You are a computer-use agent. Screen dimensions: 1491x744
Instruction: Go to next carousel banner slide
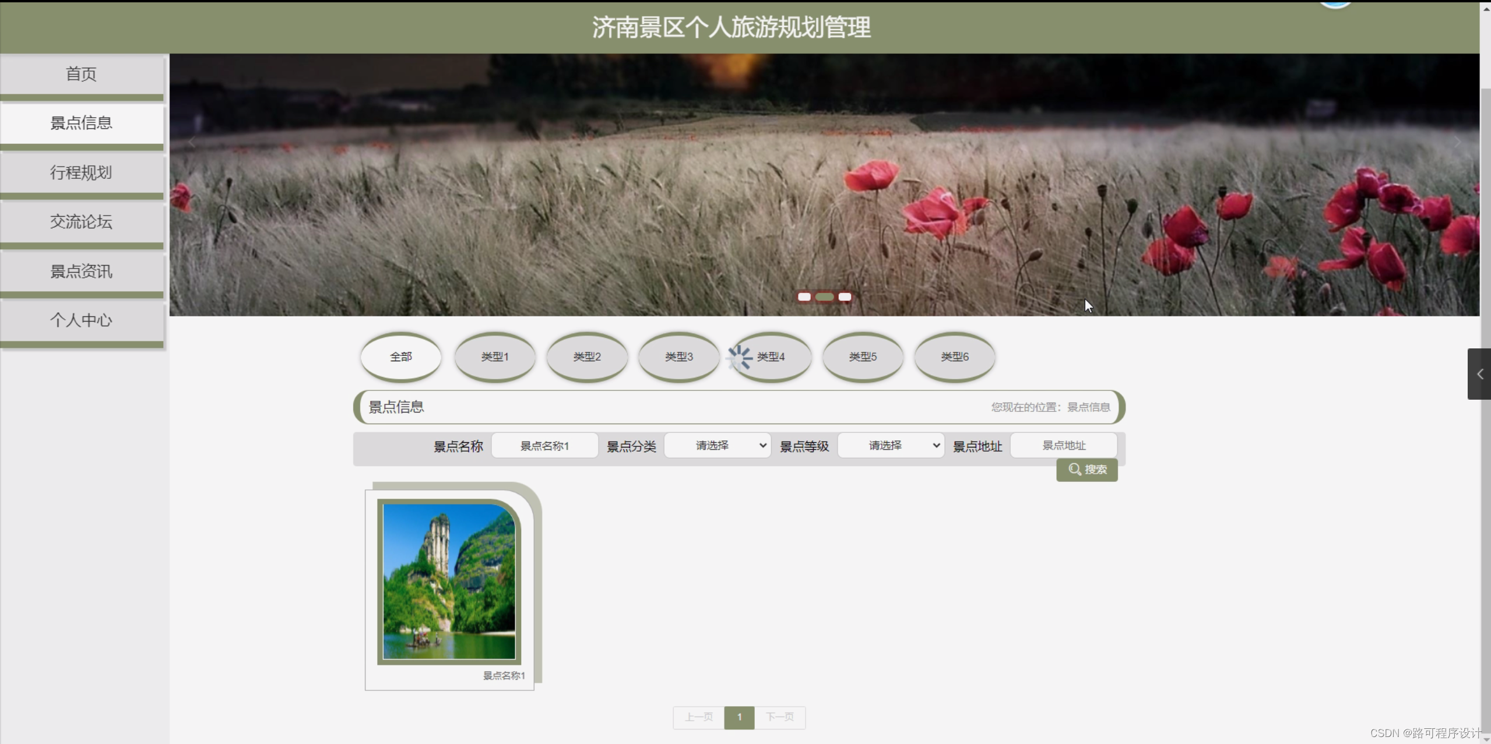pyautogui.click(x=1457, y=143)
